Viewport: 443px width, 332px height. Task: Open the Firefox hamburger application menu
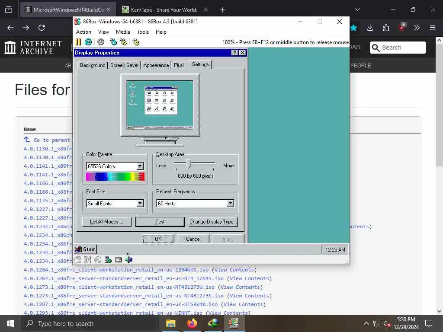point(433,28)
